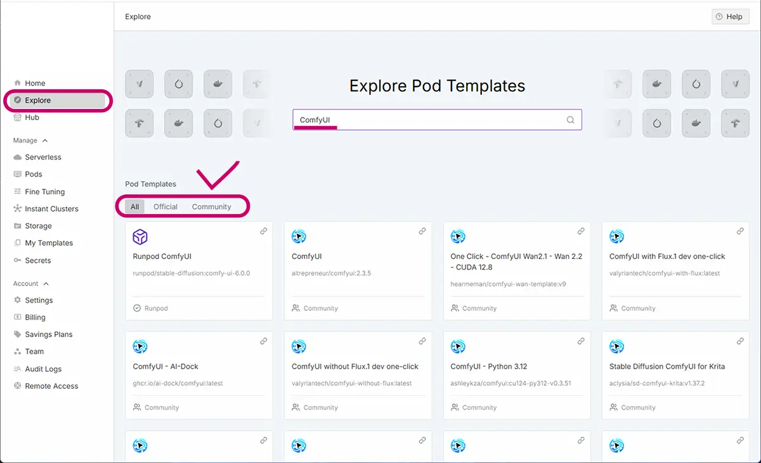Open Serverless from the sidebar
Viewport: 761px width, 463px height.
(x=37, y=157)
